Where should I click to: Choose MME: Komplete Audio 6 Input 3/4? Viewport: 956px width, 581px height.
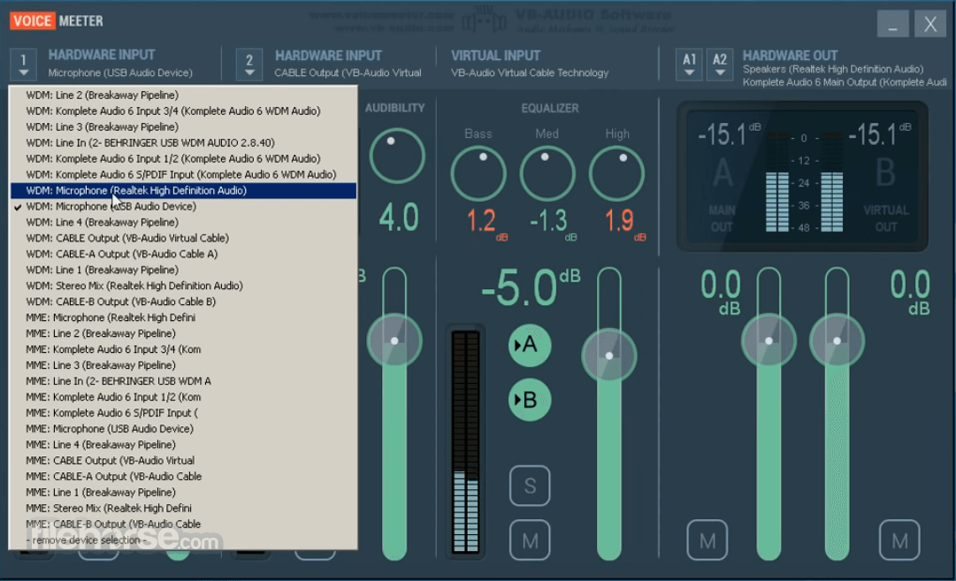(x=184, y=348)
